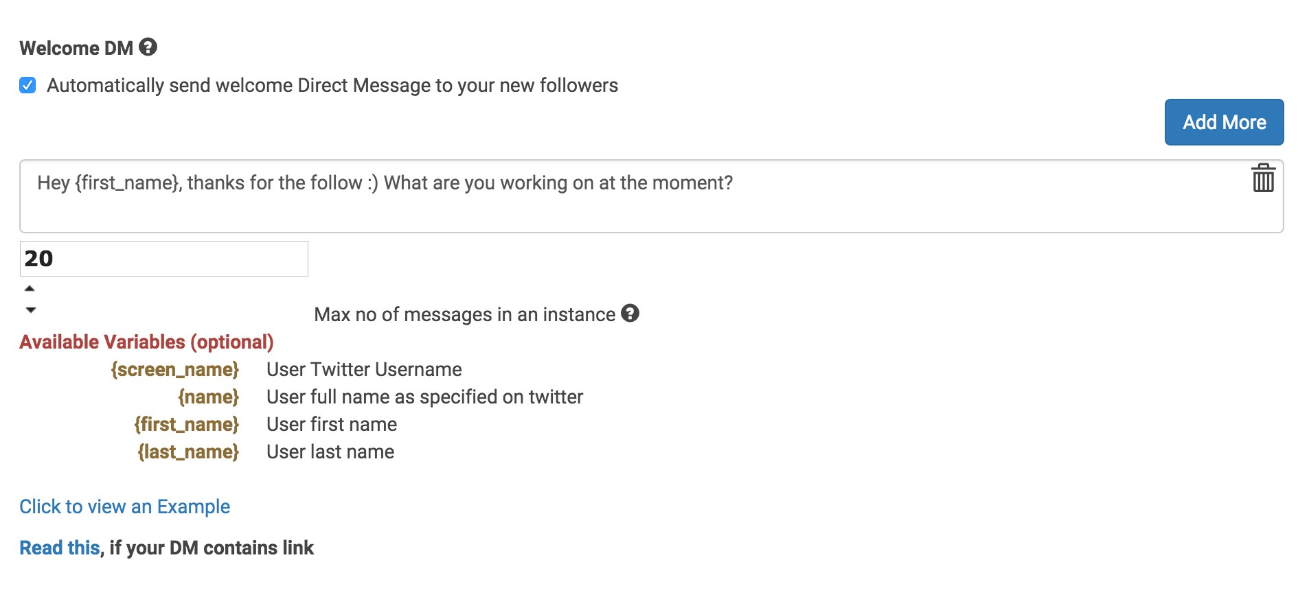Image resolution: width=1298 pixels, height=597 pixels.
Task: Select the {last_name} variable
Action: pyautogui.click(x=188, y=452)
